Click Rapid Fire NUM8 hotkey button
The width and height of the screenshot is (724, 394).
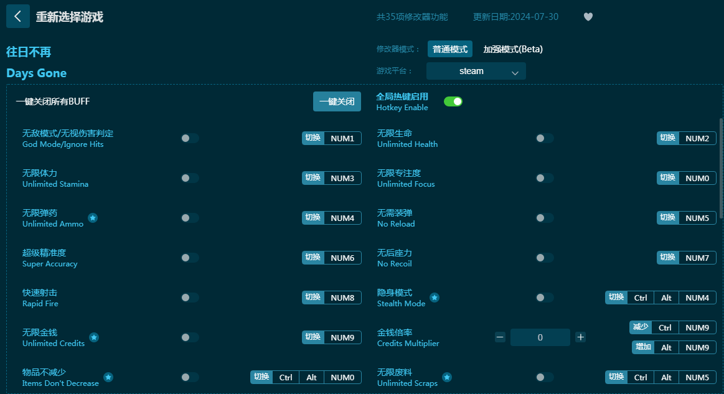point(332,298)
